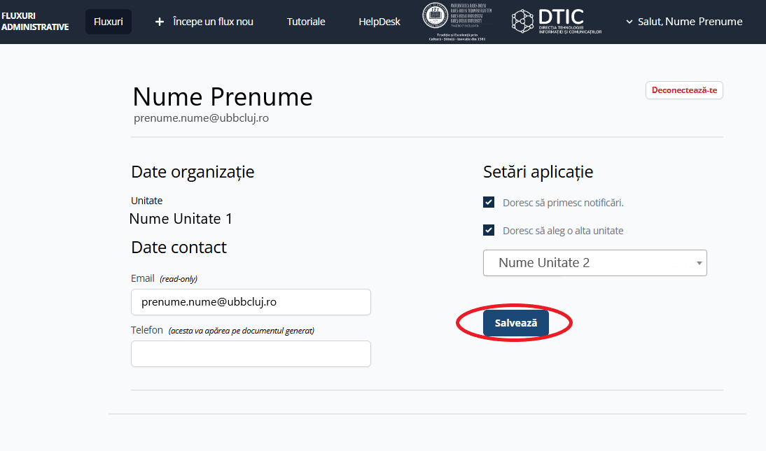The height and width of the screenshot is (451, 766).
Task: Open the Tutoriale menu item
Action: pos(306,22)
